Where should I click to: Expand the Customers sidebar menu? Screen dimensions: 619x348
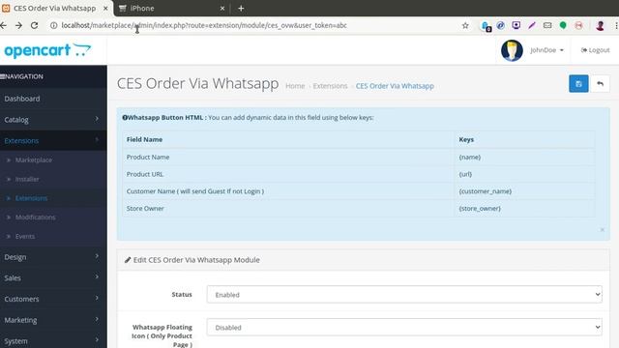pyautogui.click(x=53, y=299)
